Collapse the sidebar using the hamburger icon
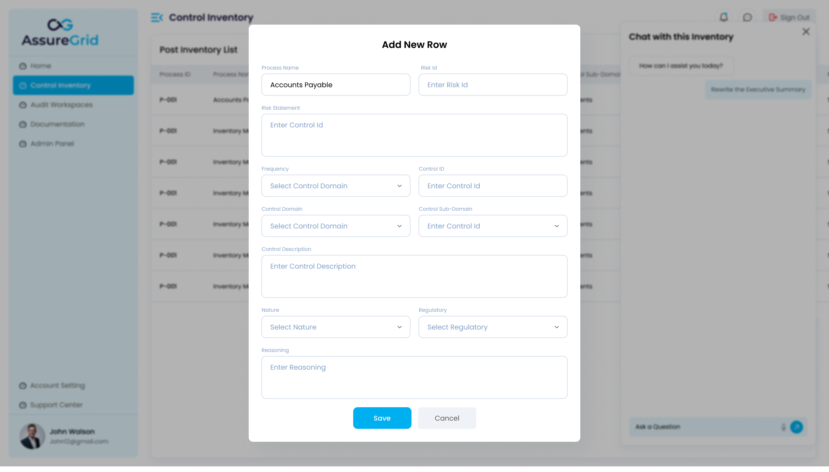This screenshot has width=829, height=472. [157, 18]
